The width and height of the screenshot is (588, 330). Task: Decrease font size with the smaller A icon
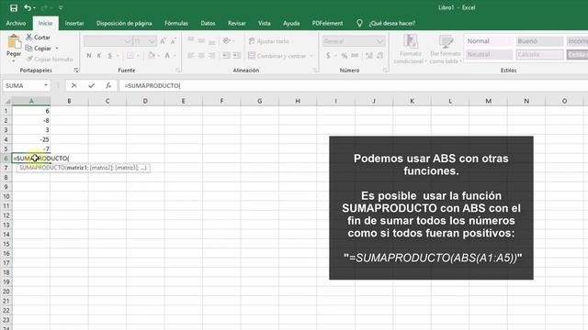(x=174, y=41)
